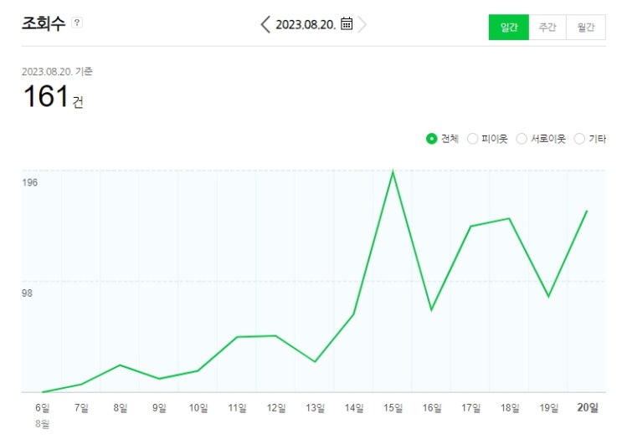Switch to the 주간 weekly tab
Screen dimensions: 622x444
tap(547, 28)
